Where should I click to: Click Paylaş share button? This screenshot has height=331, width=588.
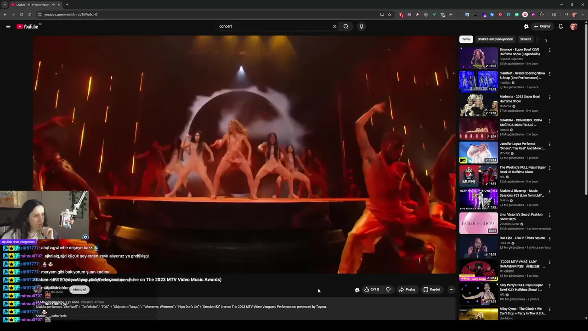[407, 290]
